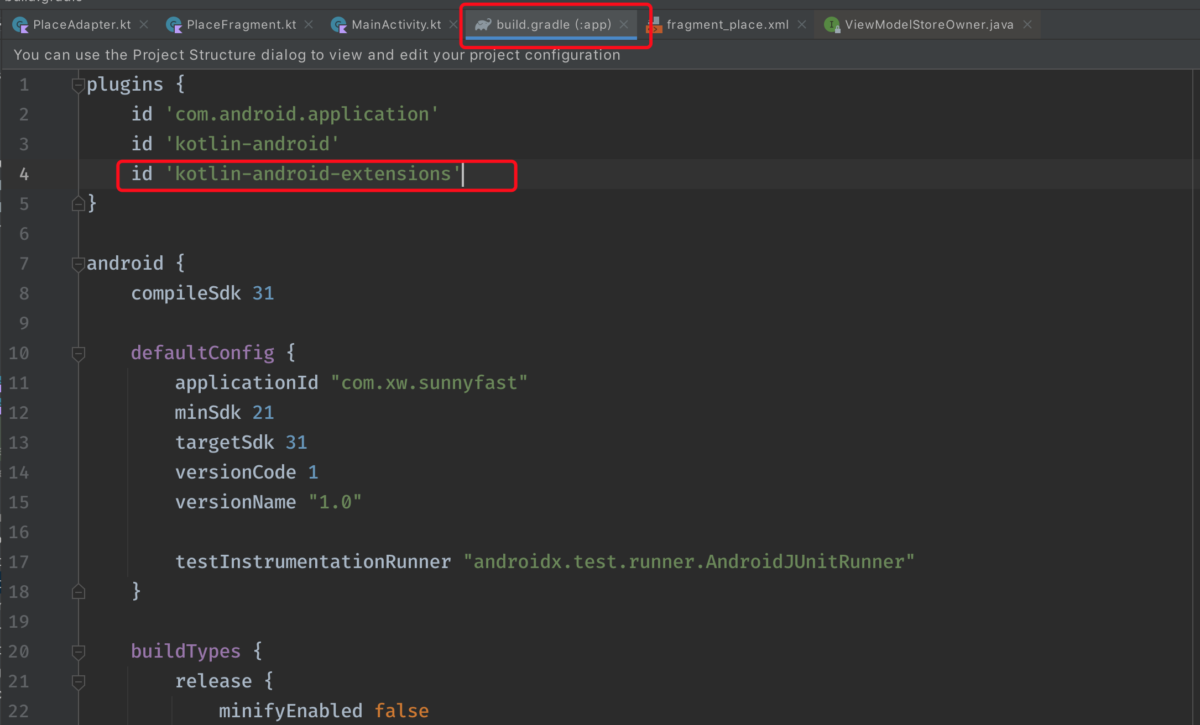The width and height of the screenshot is (1200, 725).
Task: Click the PlaceAdapter.kt Kotlin file icon
Action: click(20, 25)
